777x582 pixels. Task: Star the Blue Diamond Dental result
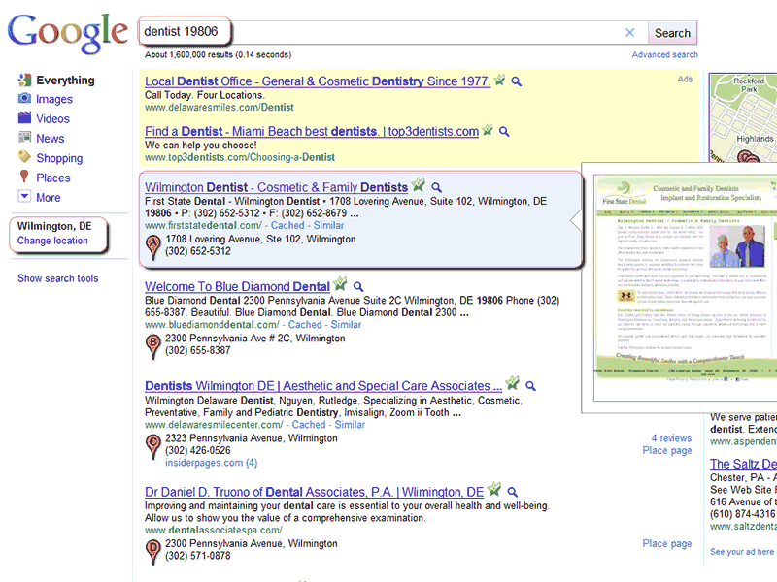tap(340, 284)
